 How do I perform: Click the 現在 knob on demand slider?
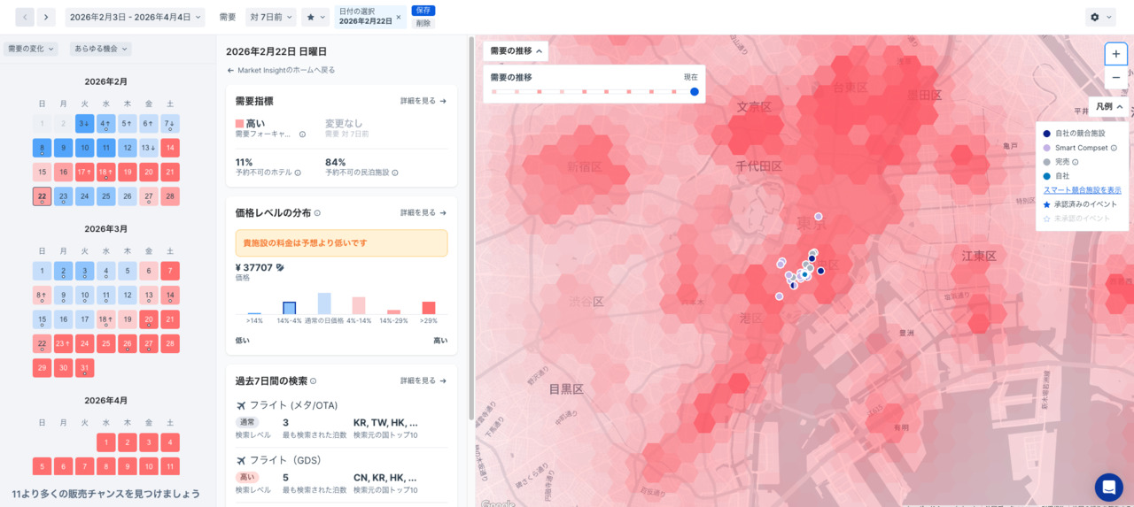coord(695,91)
